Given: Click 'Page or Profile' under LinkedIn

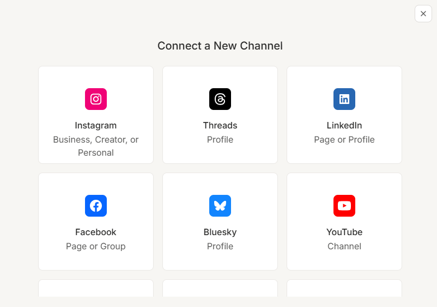Looking at the screenshot, I should [x=344, y=140].
